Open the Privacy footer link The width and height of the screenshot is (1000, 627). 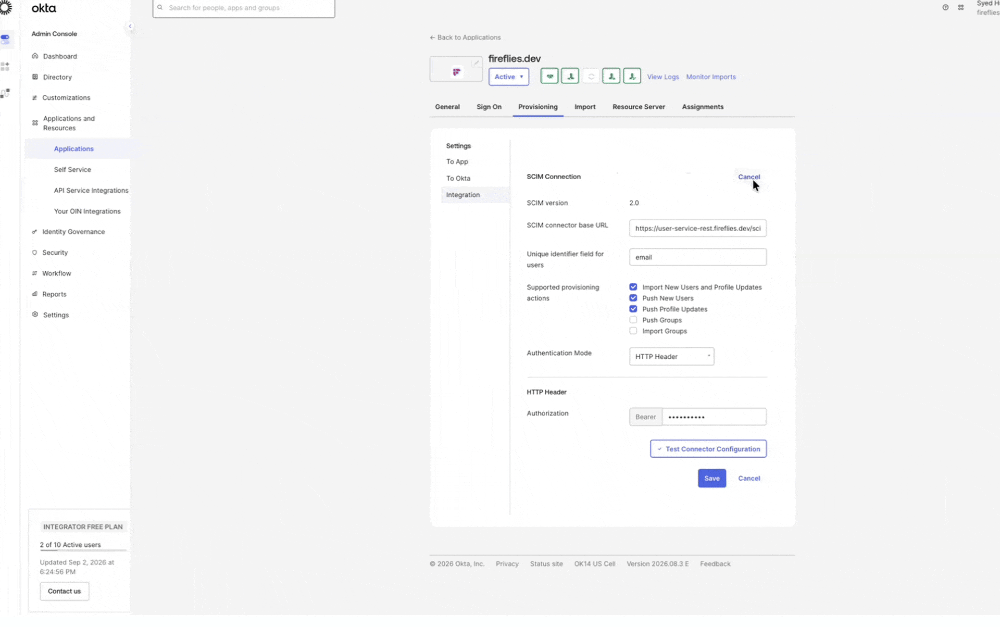click(x=507, y=565)
